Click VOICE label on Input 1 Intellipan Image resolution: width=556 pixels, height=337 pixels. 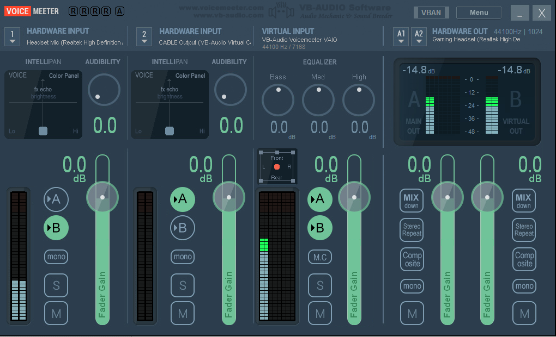(x=17, y=75)
